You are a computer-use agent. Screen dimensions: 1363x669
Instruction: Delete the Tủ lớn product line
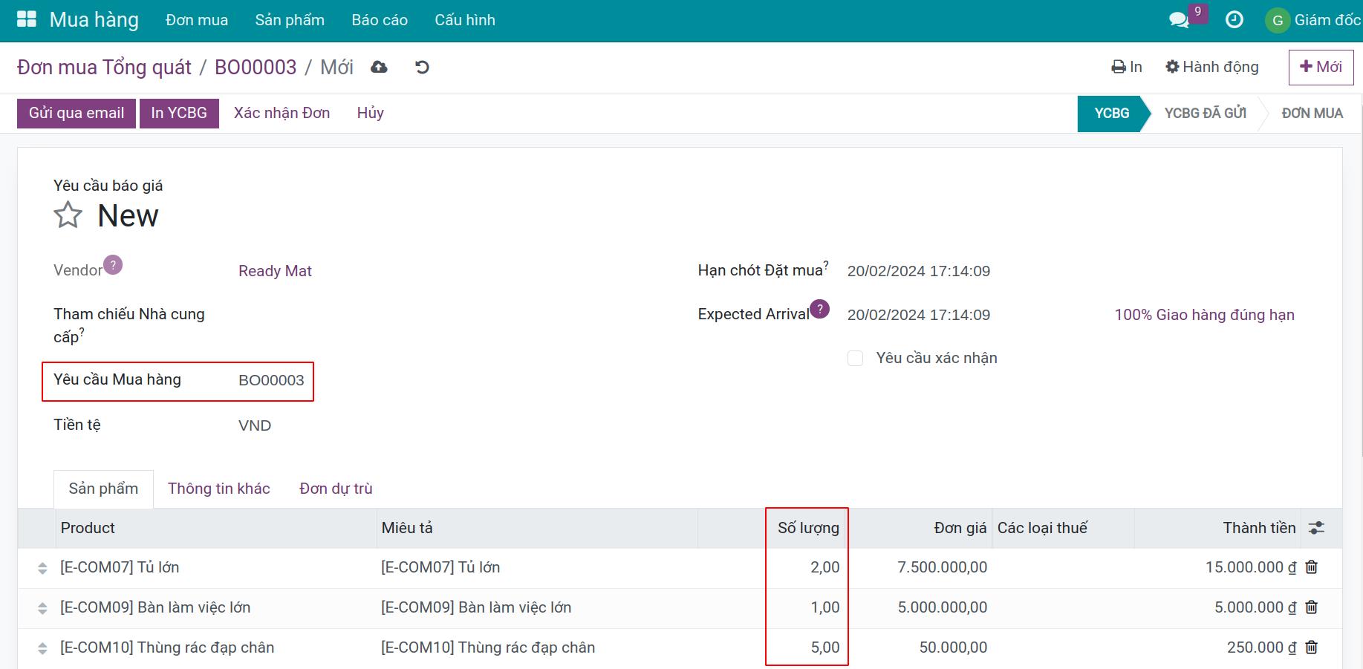click(1312, 567)
